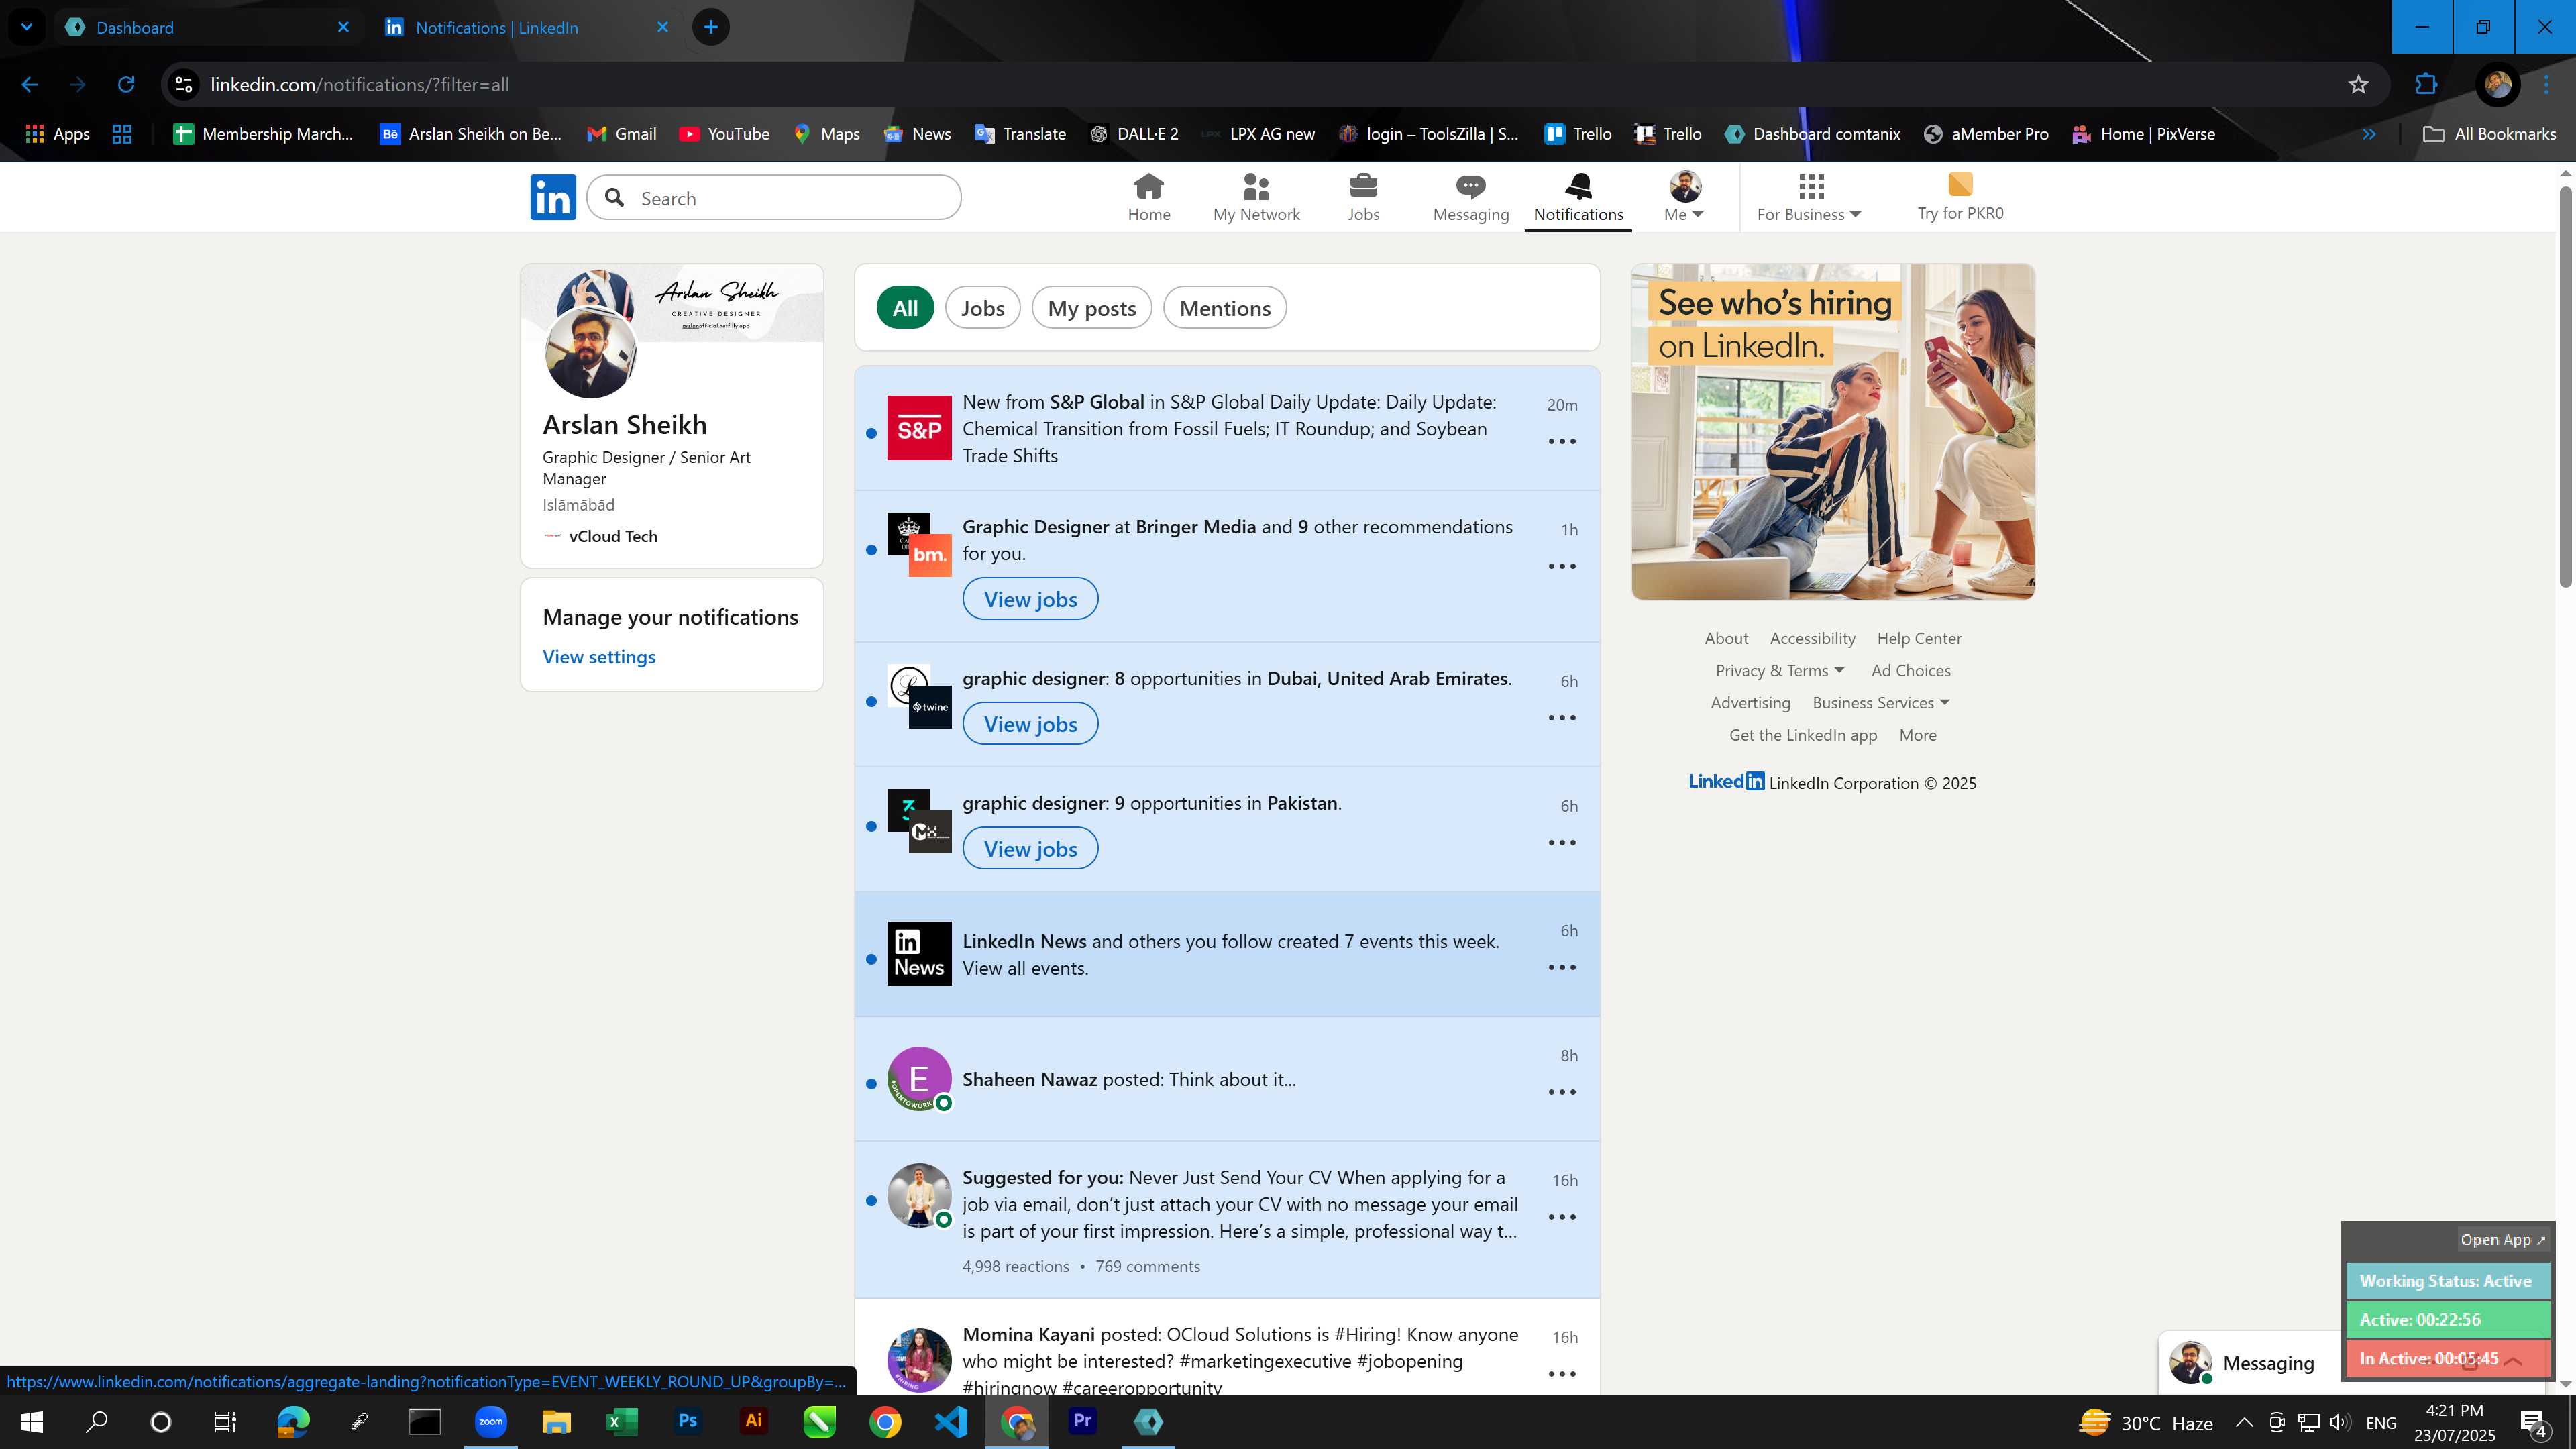Expand Business Services dropdown

click(x=1881, y=703)
